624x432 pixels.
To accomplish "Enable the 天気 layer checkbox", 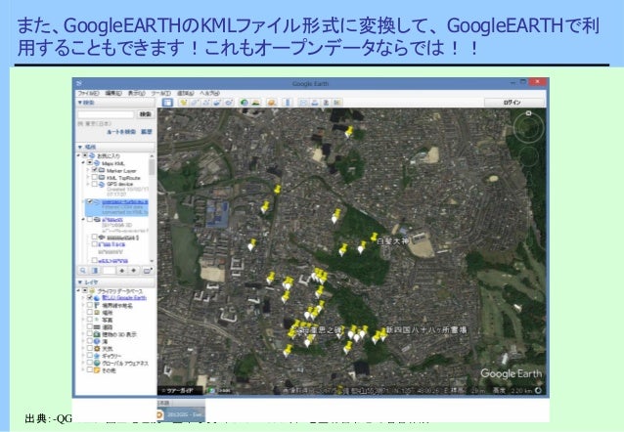I will point(90,348).
